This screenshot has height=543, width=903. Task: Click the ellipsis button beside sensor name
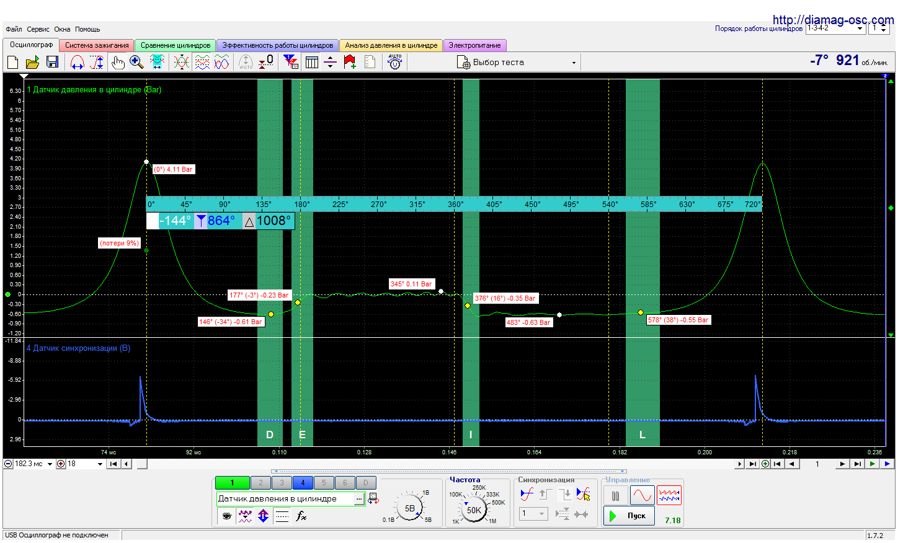click(x=360, y=499)
